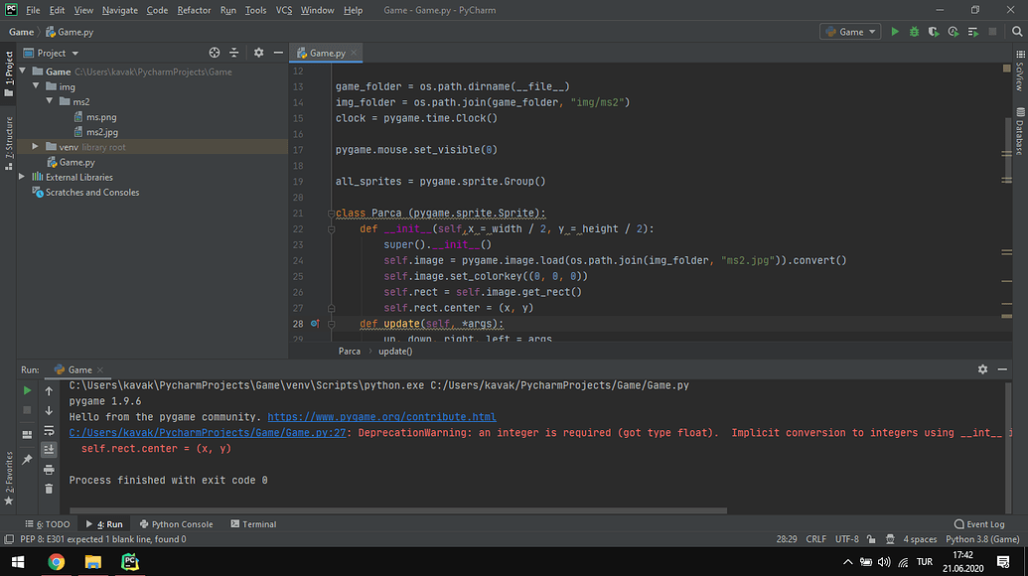
Task: Click the Windows Start button
Action: 18,562
